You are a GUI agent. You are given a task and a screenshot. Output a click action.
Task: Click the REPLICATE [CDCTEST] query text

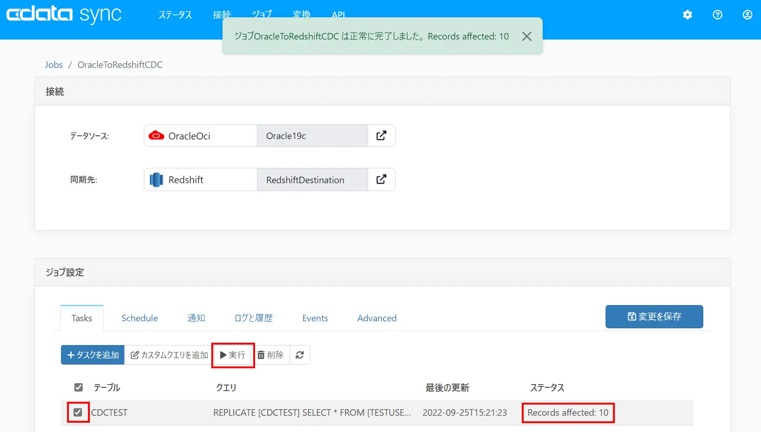(x=312, y=412)
